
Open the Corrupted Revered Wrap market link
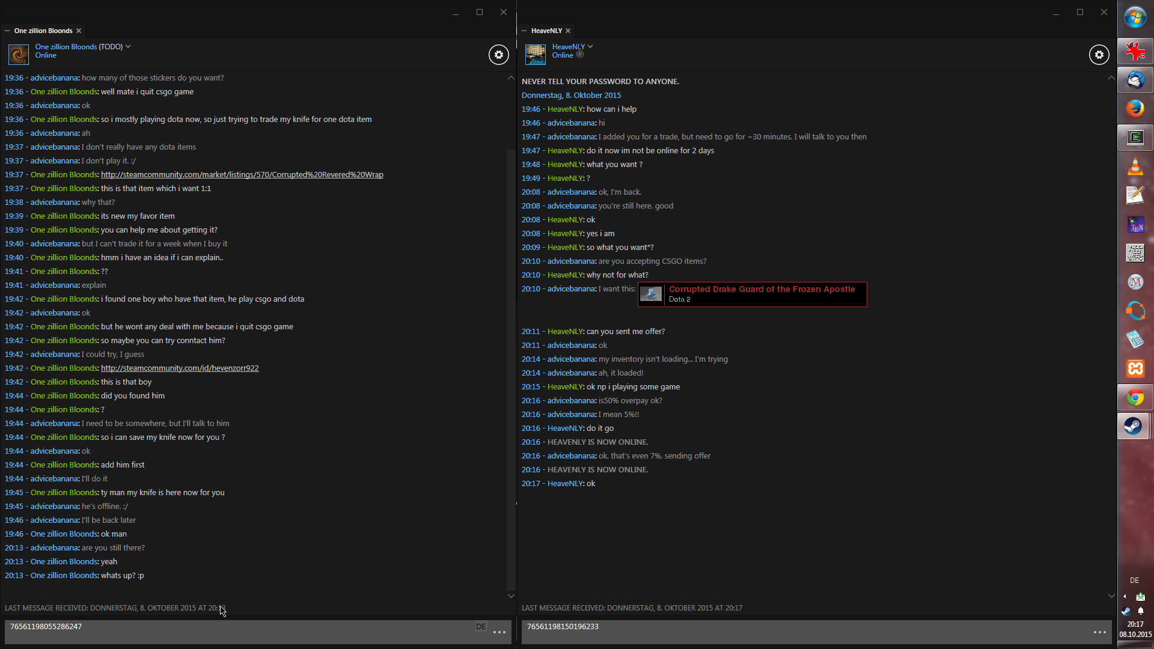(242, 175)
